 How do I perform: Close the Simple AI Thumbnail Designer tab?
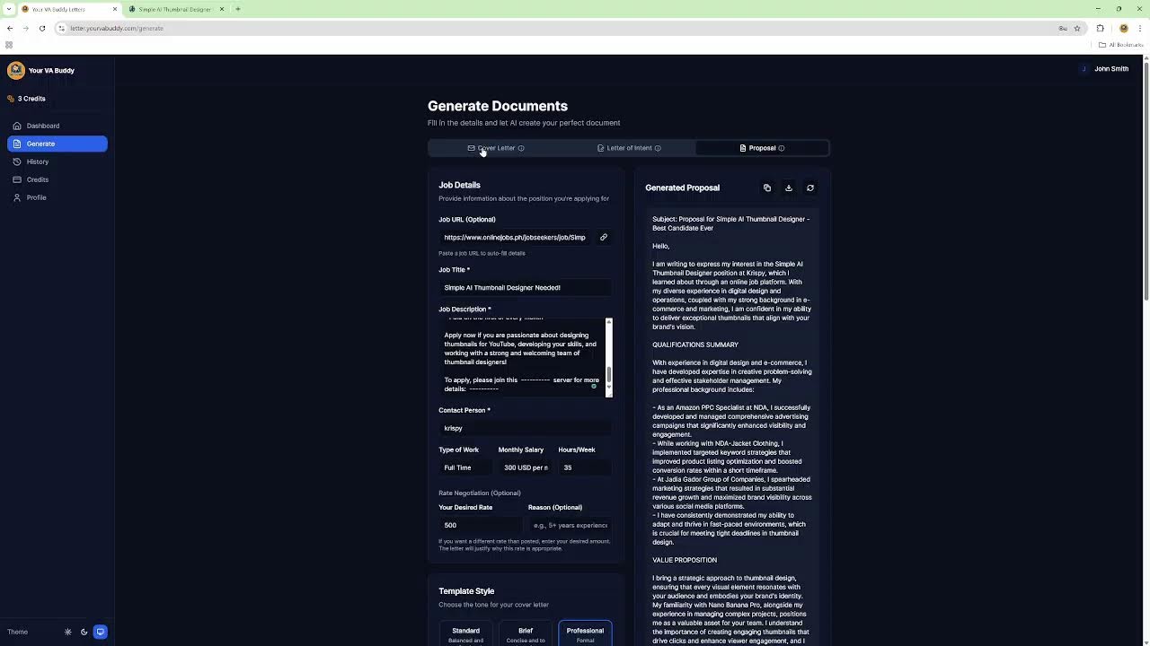pyautogui.click(x=222, y=9)
